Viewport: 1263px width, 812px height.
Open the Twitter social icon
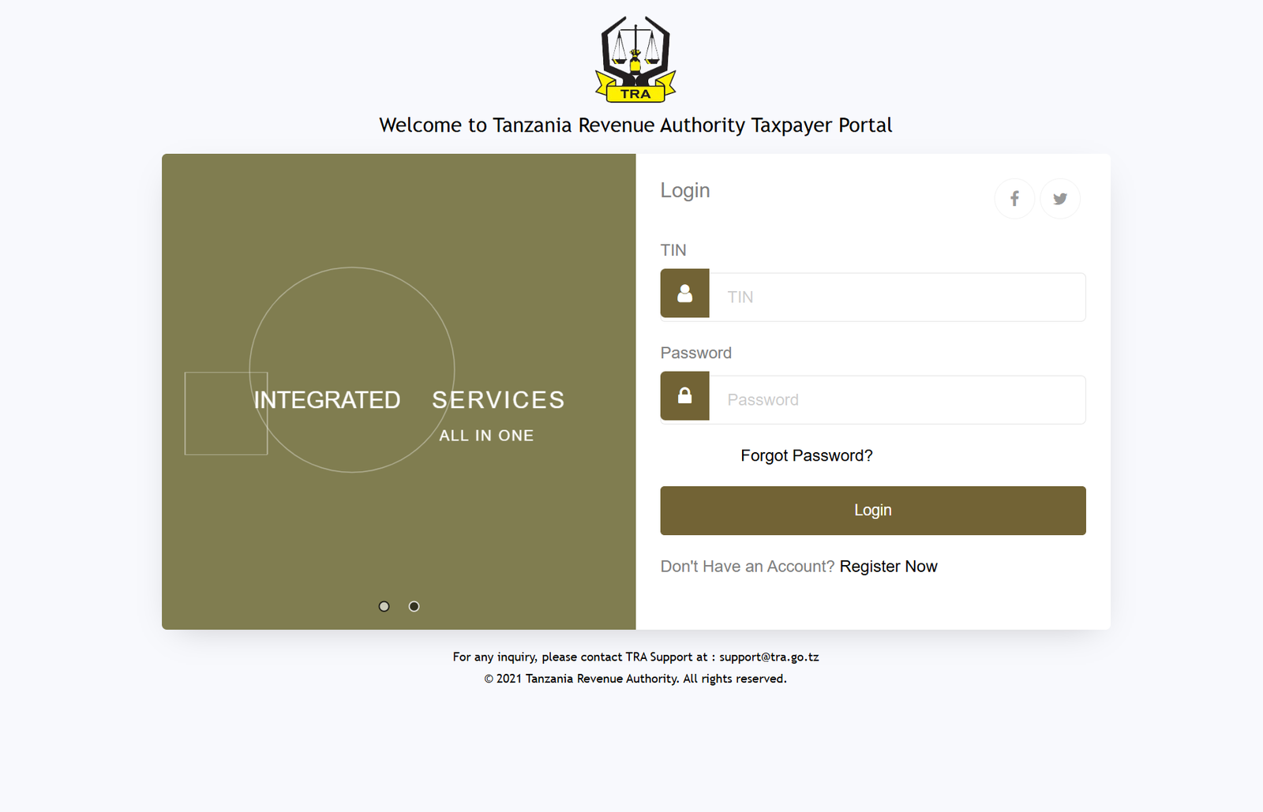pyautogui.click(x=1060, y=199)
